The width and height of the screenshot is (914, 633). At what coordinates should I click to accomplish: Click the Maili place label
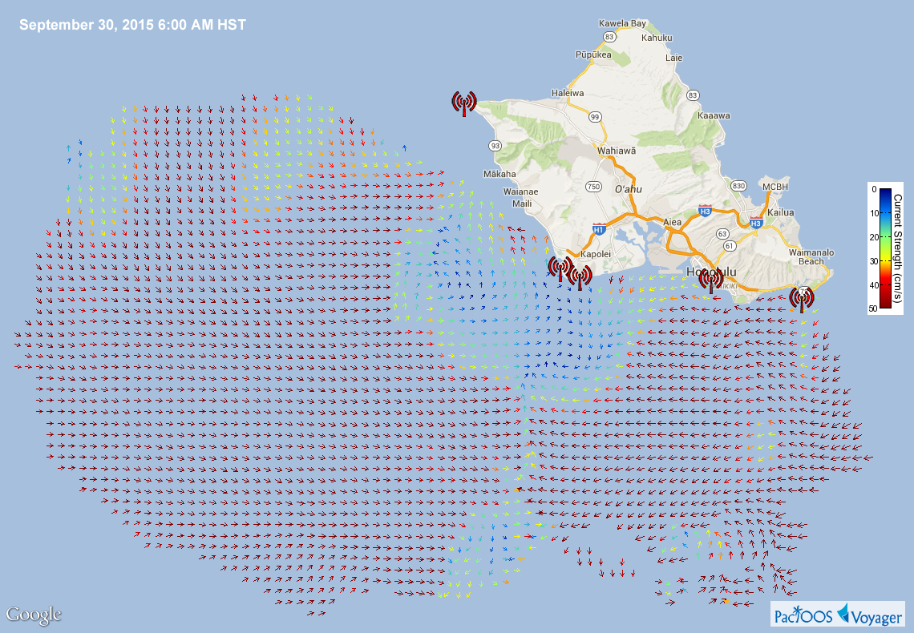click(522, 204)
